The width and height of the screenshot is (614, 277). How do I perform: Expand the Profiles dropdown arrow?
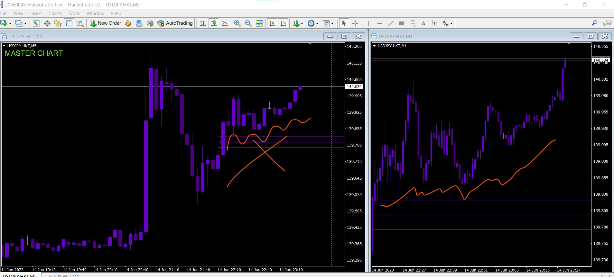pos(25,23)
